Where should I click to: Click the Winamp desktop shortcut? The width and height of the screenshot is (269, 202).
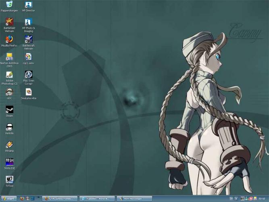point(9,145)
